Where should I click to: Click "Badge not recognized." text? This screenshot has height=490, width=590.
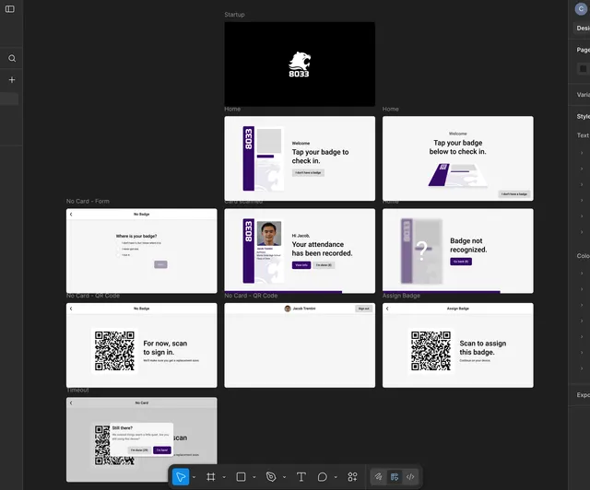pyautogui.click(x=468, y=245)
